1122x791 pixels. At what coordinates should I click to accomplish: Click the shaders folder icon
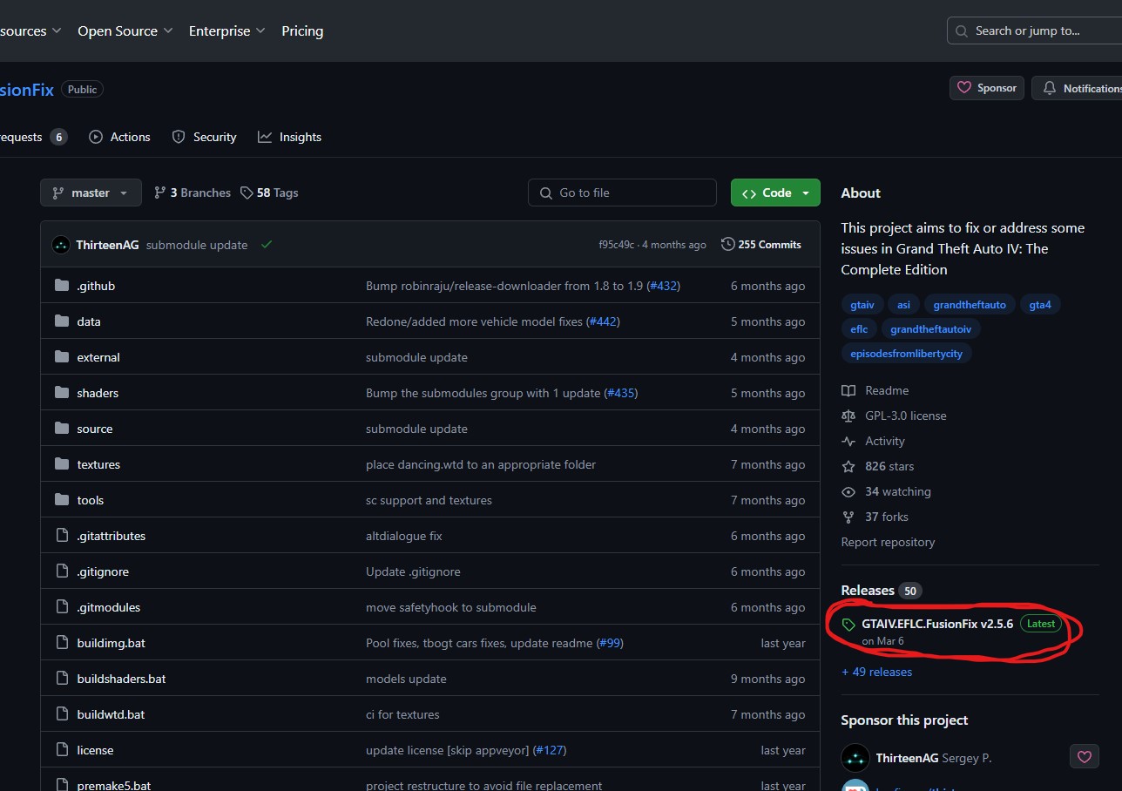click(61, 393)
